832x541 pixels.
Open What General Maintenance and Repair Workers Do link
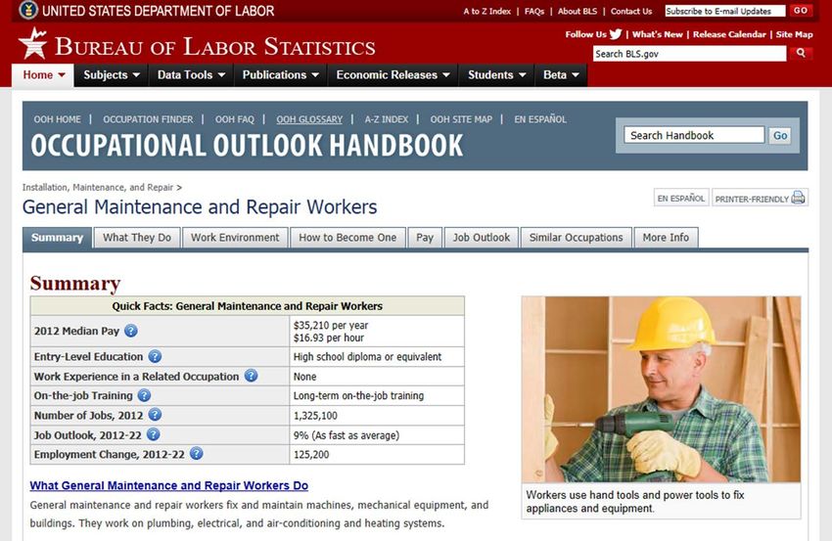(x=168, y=485)
